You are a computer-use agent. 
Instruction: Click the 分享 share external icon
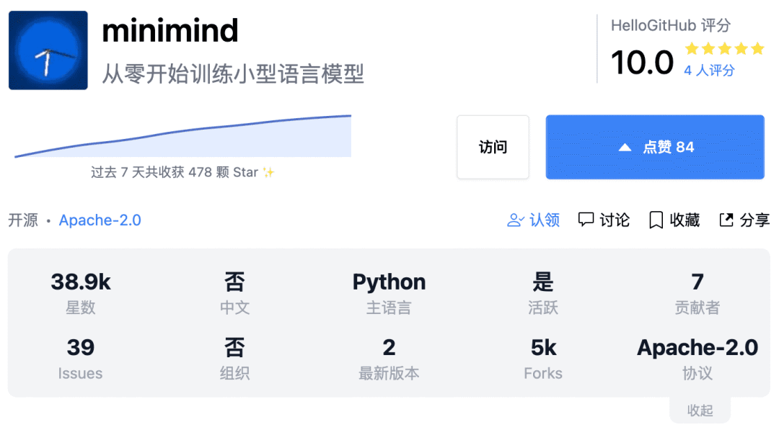click(726, 220)
